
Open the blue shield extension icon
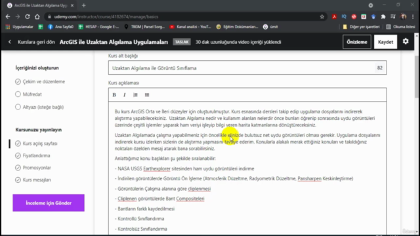click(x=373, y=16)
